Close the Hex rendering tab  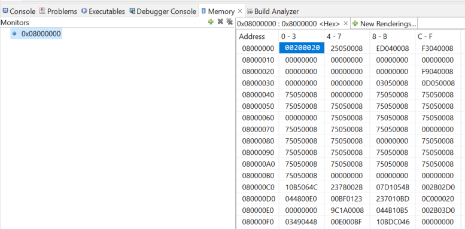[x=345, y=23]
